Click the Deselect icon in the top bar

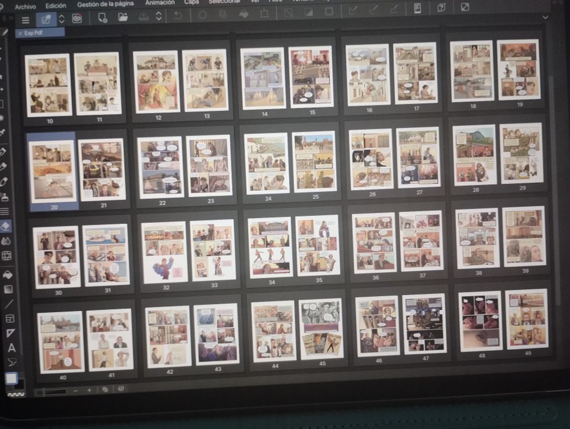pyautogui.click(x=288, y=13)
